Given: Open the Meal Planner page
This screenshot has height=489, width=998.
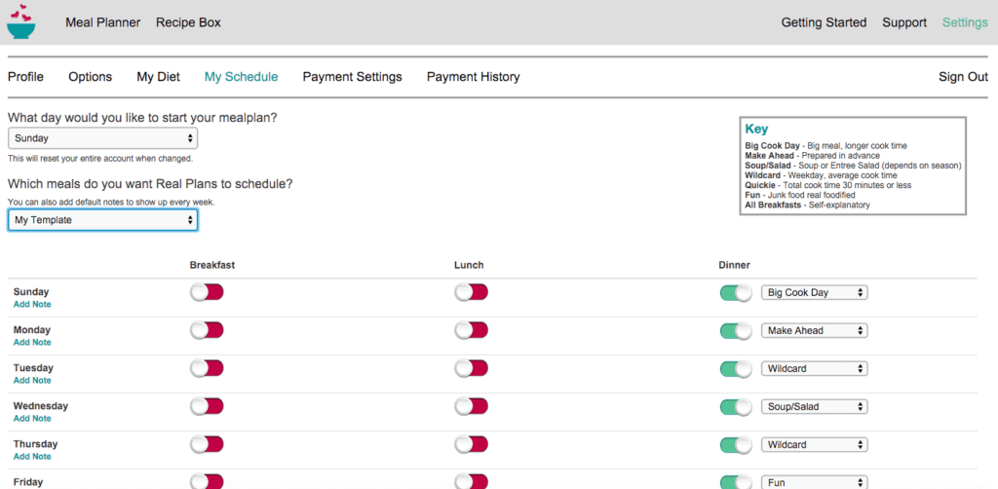Looking at the screenshot, I should (x=102, y=22).
